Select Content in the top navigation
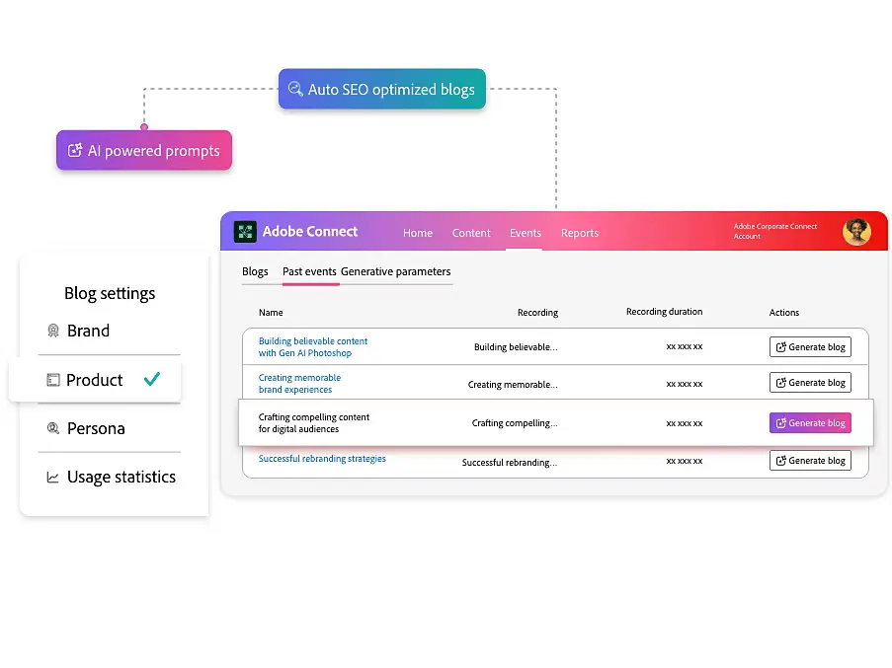This screenshot has width=892, height=668. (x=471, y=233)
